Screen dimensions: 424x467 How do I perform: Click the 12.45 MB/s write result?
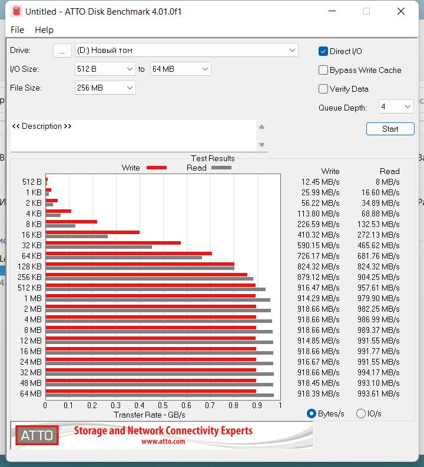(x=320, y=182)
